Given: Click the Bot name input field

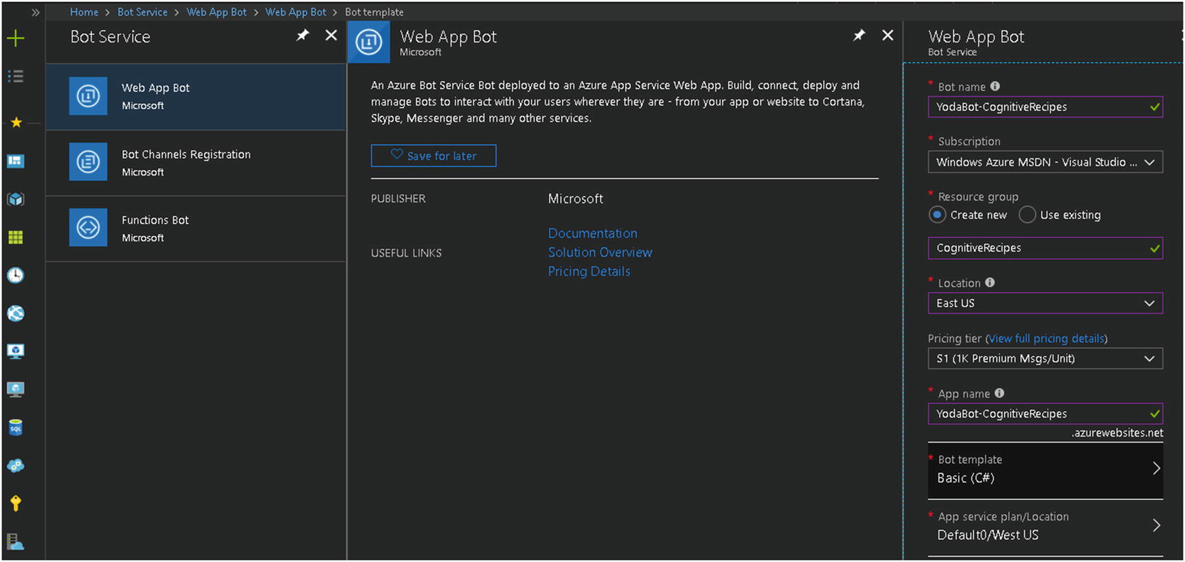Looking at the screenshot, I should (1045, 107).
